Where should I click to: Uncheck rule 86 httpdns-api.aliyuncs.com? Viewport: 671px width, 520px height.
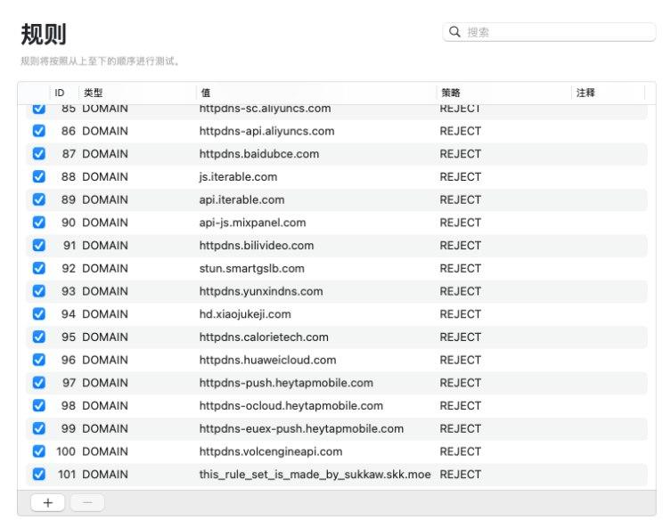38,131
